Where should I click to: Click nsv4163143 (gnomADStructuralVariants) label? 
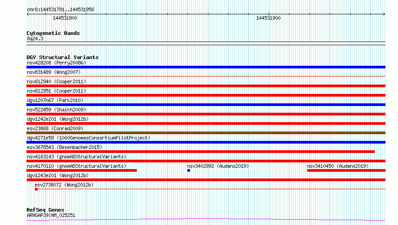coord(76,157)
